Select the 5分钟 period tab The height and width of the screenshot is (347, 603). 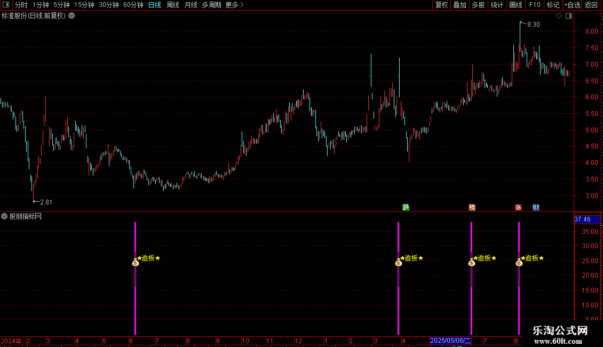[61, 5]
